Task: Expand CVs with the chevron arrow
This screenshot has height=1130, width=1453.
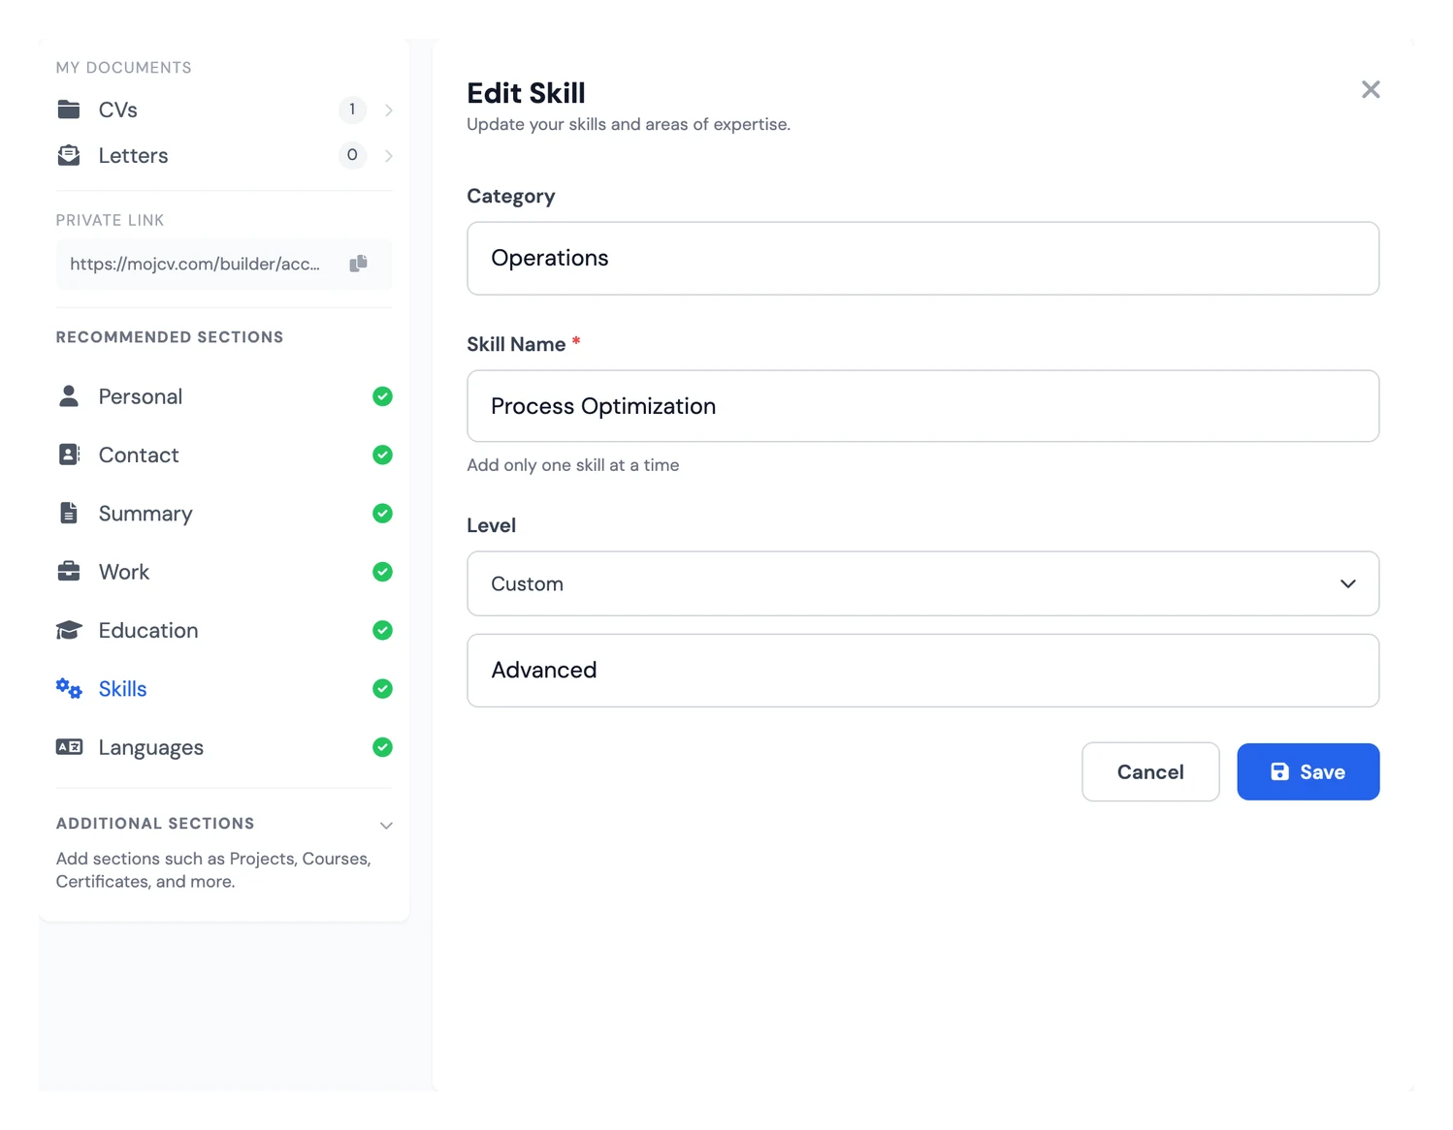Action: pyautogui.click(x=388, y=110)
